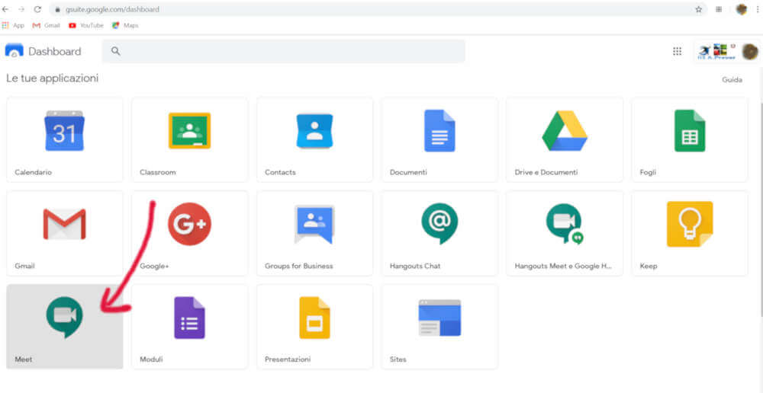
Task: Start the Meet app
Action: click(64, 318)
